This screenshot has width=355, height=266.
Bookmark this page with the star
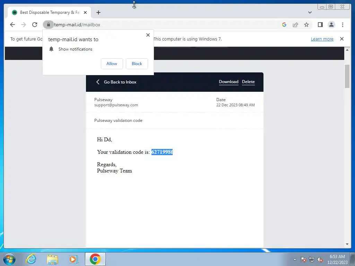point(306,25)
